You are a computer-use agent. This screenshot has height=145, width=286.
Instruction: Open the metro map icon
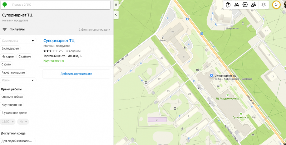point(237,5)
